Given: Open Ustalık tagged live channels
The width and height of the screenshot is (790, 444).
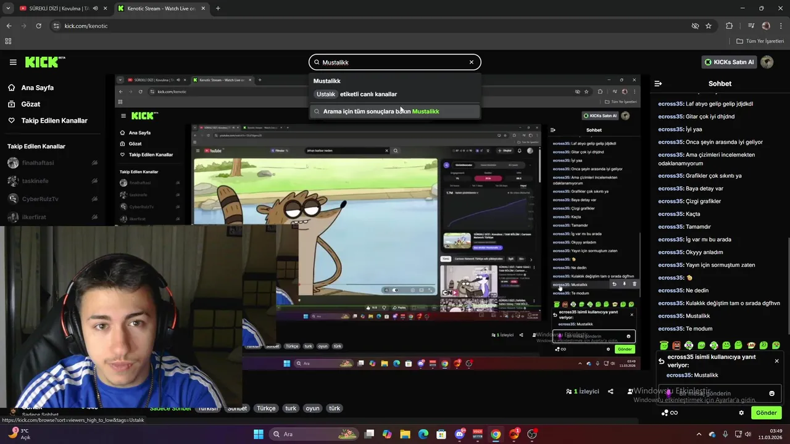Looking at the screenshot, I should coord(356,94).
